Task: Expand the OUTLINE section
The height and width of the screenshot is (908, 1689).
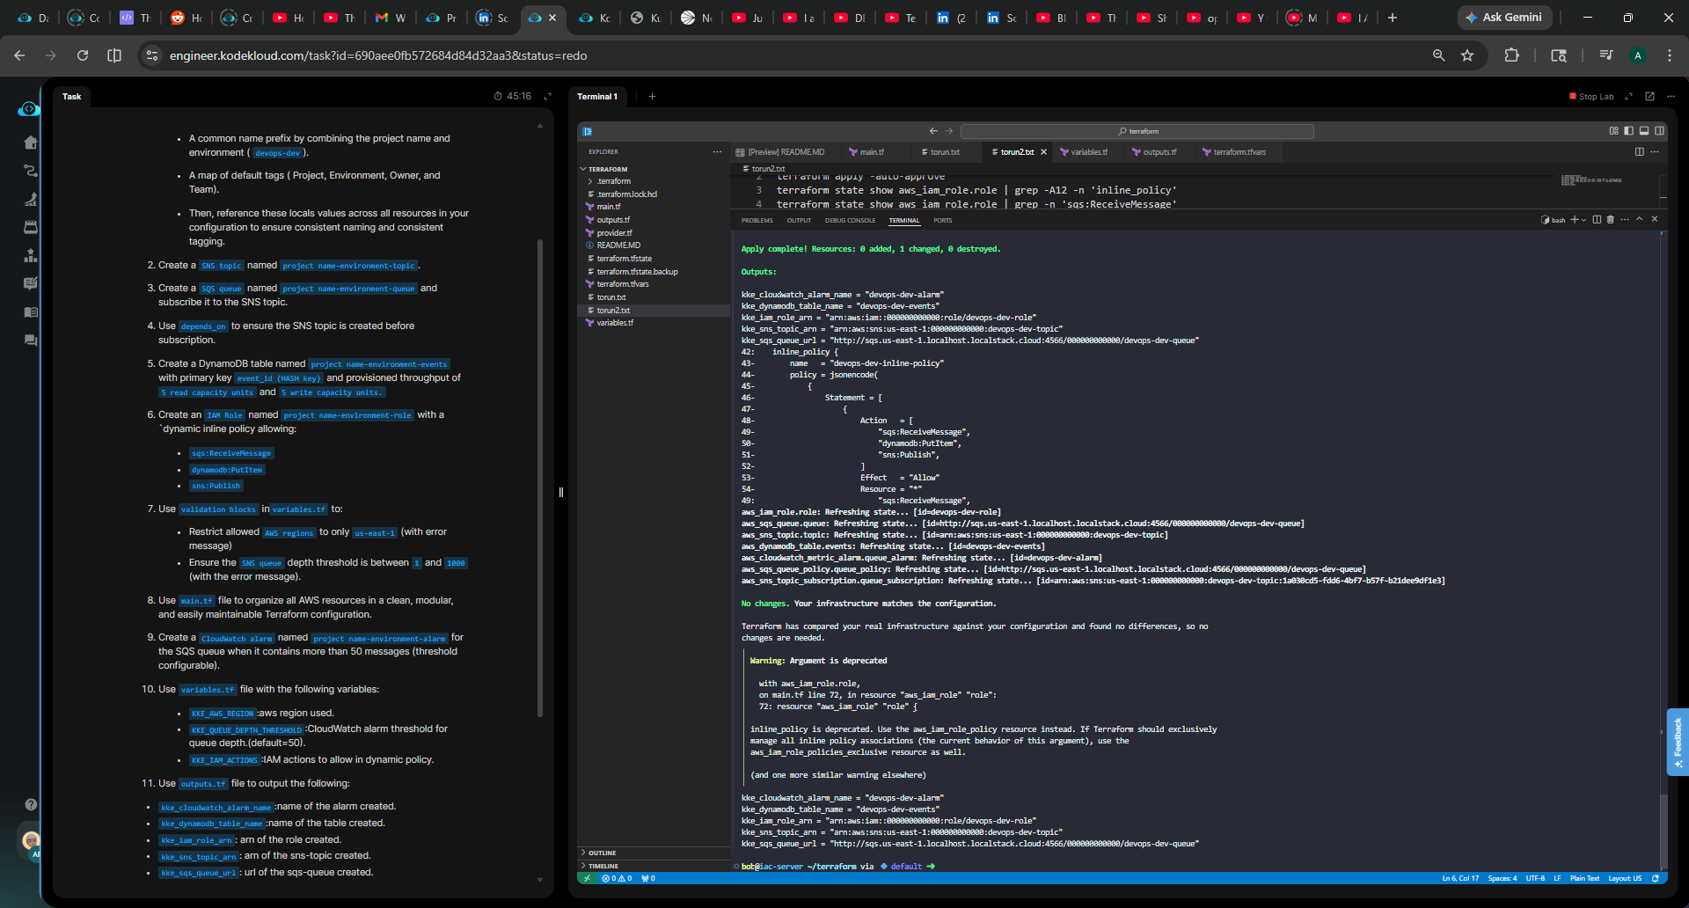Action: [602, 853]
